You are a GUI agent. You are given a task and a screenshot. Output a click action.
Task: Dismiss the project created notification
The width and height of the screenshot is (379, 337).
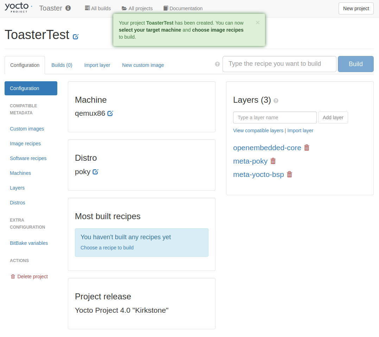coord(258,23)
